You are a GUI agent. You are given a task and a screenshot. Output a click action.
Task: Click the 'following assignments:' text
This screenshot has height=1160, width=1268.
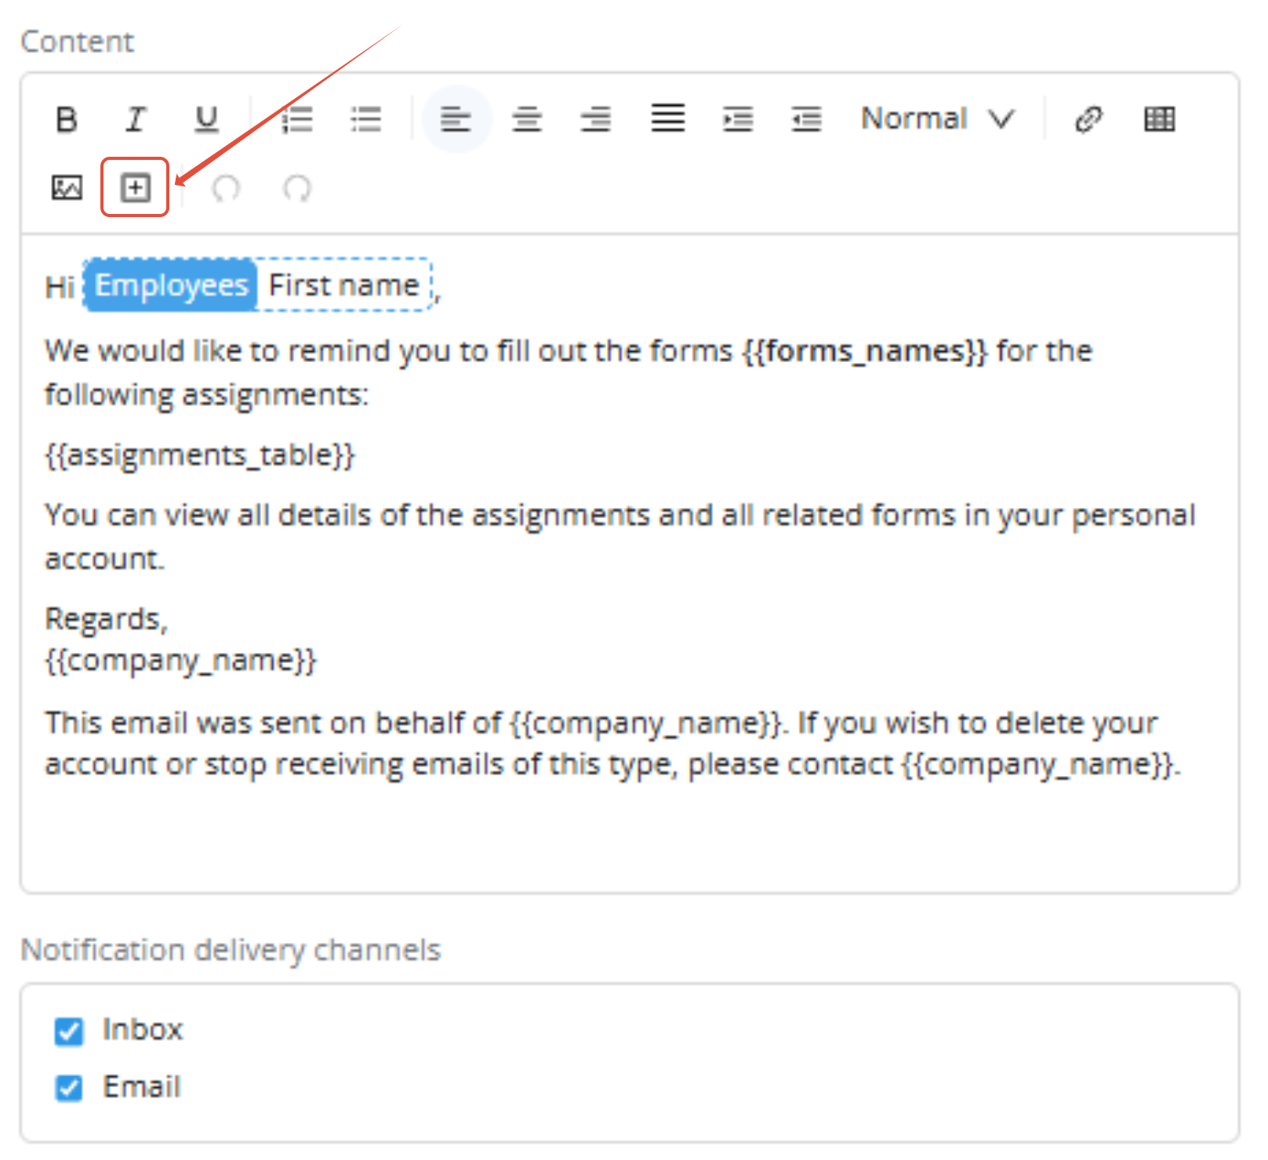pos(206,395)
